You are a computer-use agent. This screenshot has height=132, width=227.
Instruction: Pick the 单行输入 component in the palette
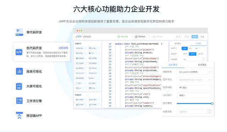pyautogui.click(x=81, y=48)
